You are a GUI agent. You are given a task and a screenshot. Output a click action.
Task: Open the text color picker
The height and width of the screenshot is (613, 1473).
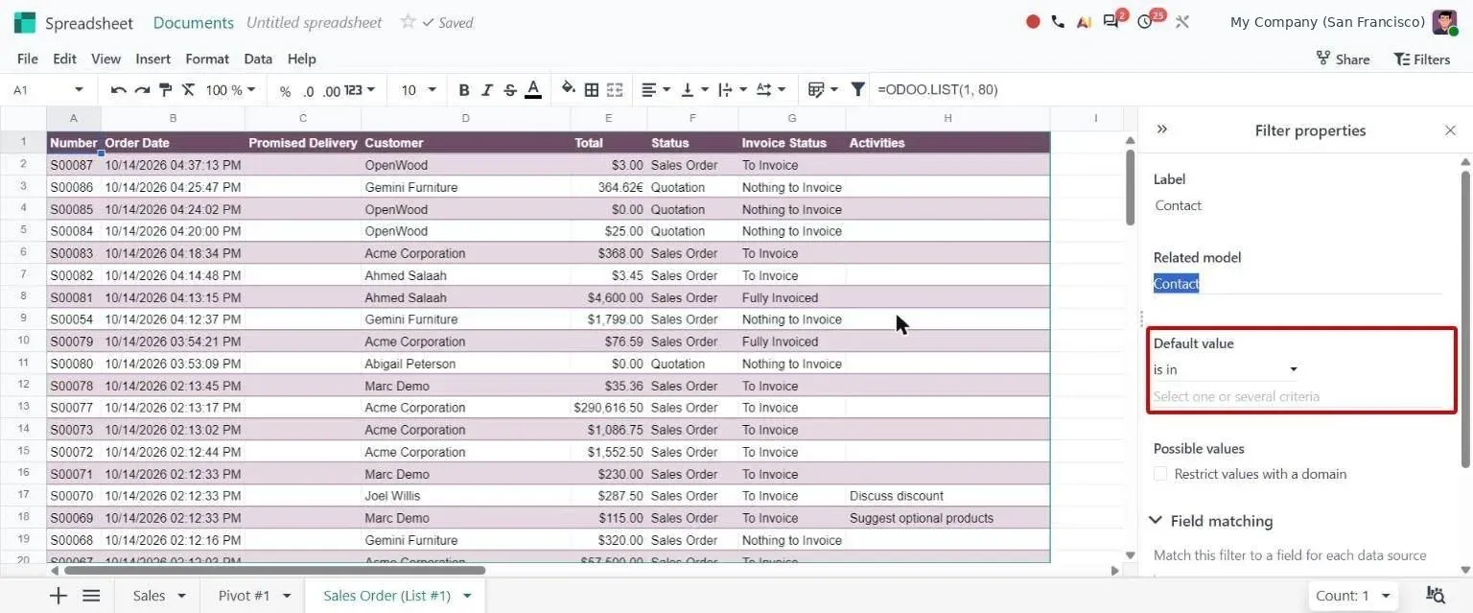[533, 90]
